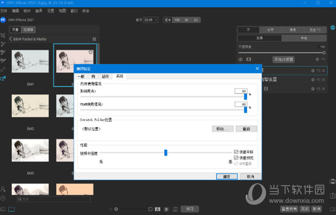Click the Move... (移动...) scratch folder button

point(223,129)
